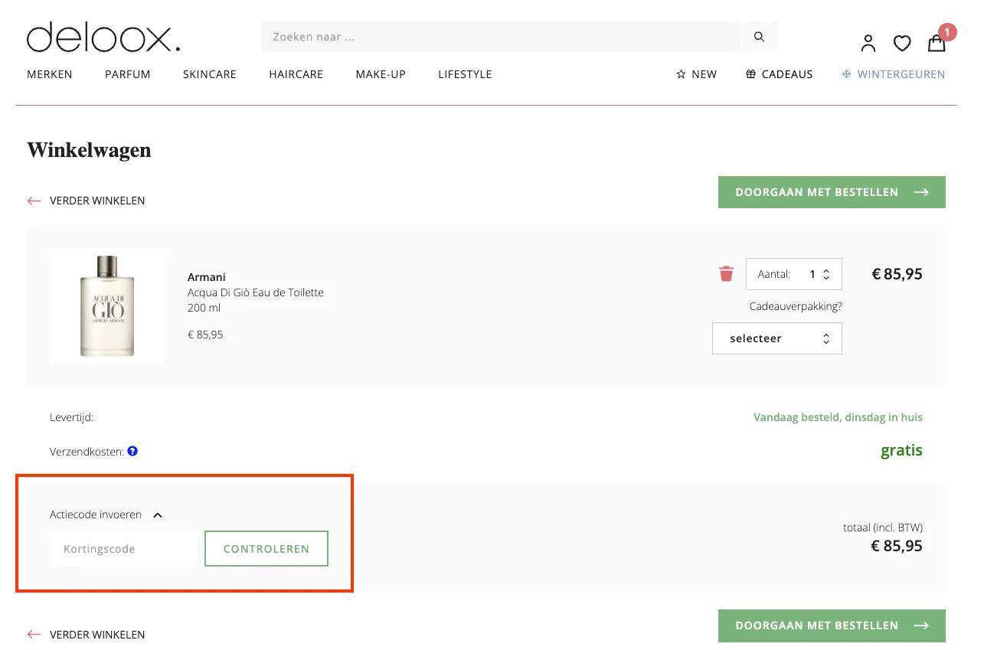
Task: Click the Verzendkosten help question icon
Action: pyautogui.click(x=132, y=452)
